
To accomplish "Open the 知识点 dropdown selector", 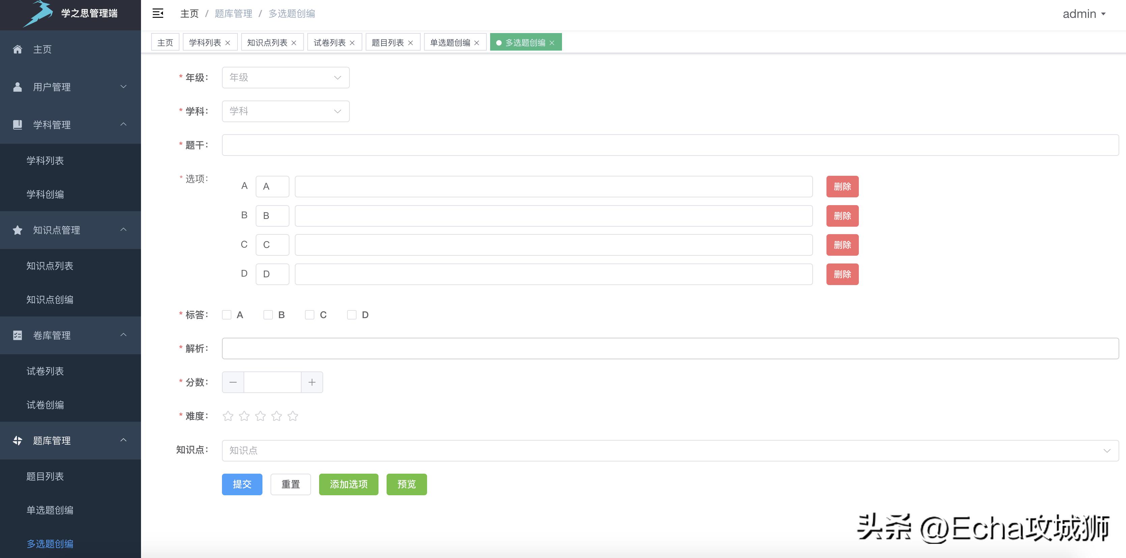I will (x=670, y=450).
